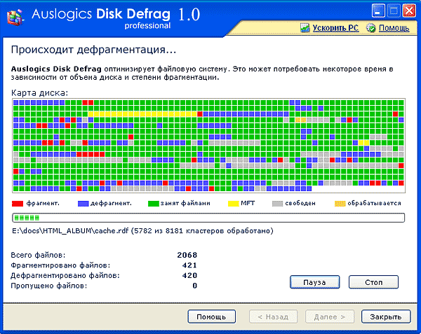Click the disabled Далее > button
The height and width of the screenshot is (334, 421).
tap(330, 316)
